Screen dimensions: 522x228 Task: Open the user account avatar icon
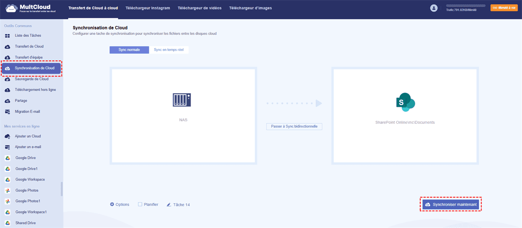point(434,8)
